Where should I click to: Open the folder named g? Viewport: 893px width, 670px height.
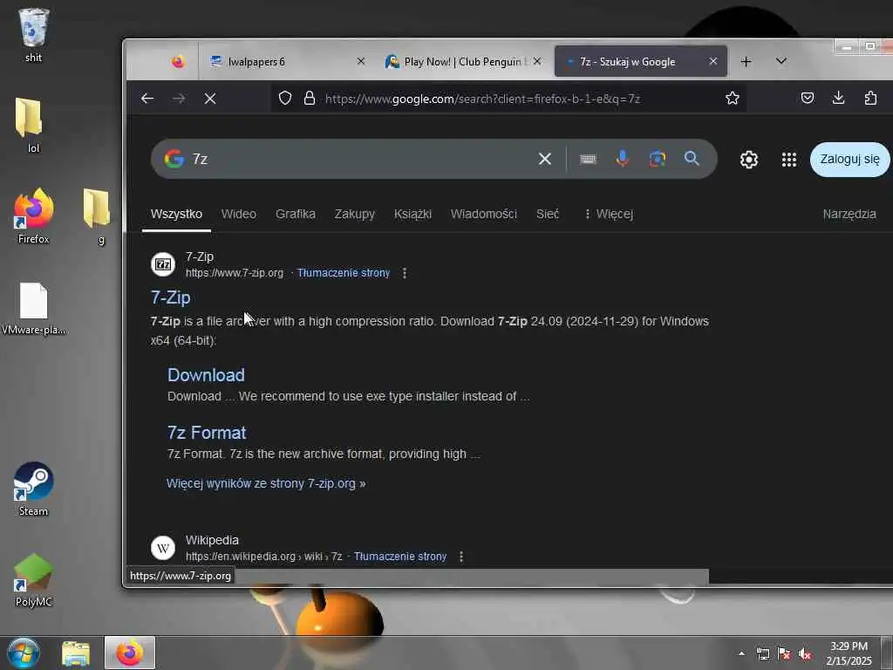pos(97,216)
